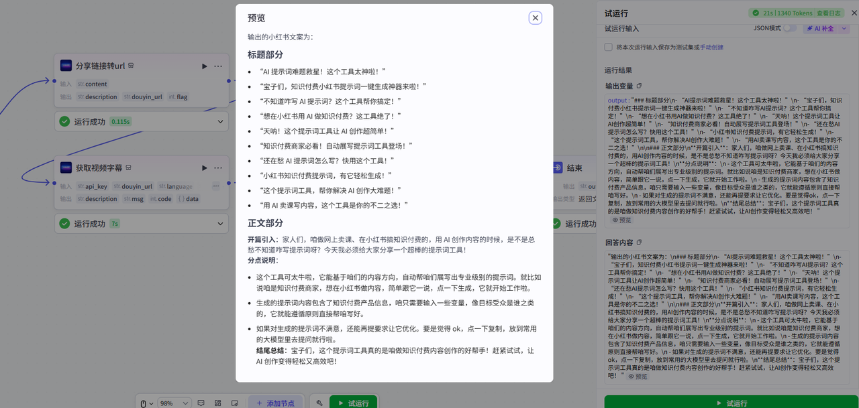Click the 手动创建 link
Screen dimensions: 859x408
point(712,48)
